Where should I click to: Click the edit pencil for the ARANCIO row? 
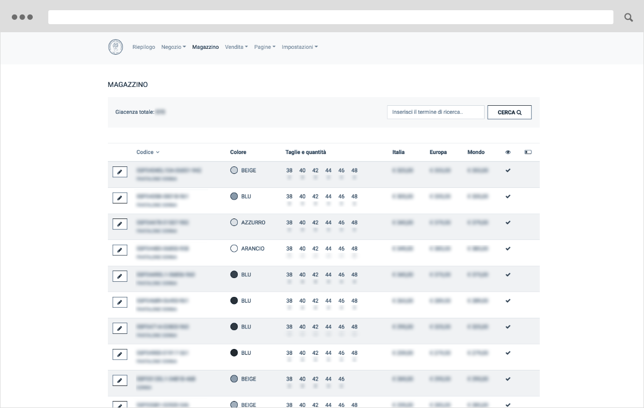120,250
